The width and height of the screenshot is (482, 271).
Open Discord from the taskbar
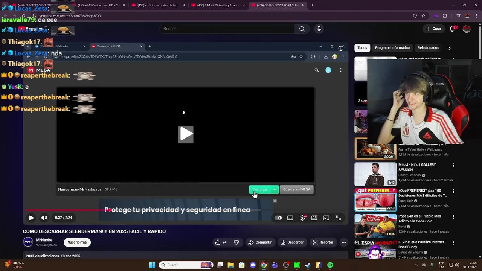pos(253,265)
